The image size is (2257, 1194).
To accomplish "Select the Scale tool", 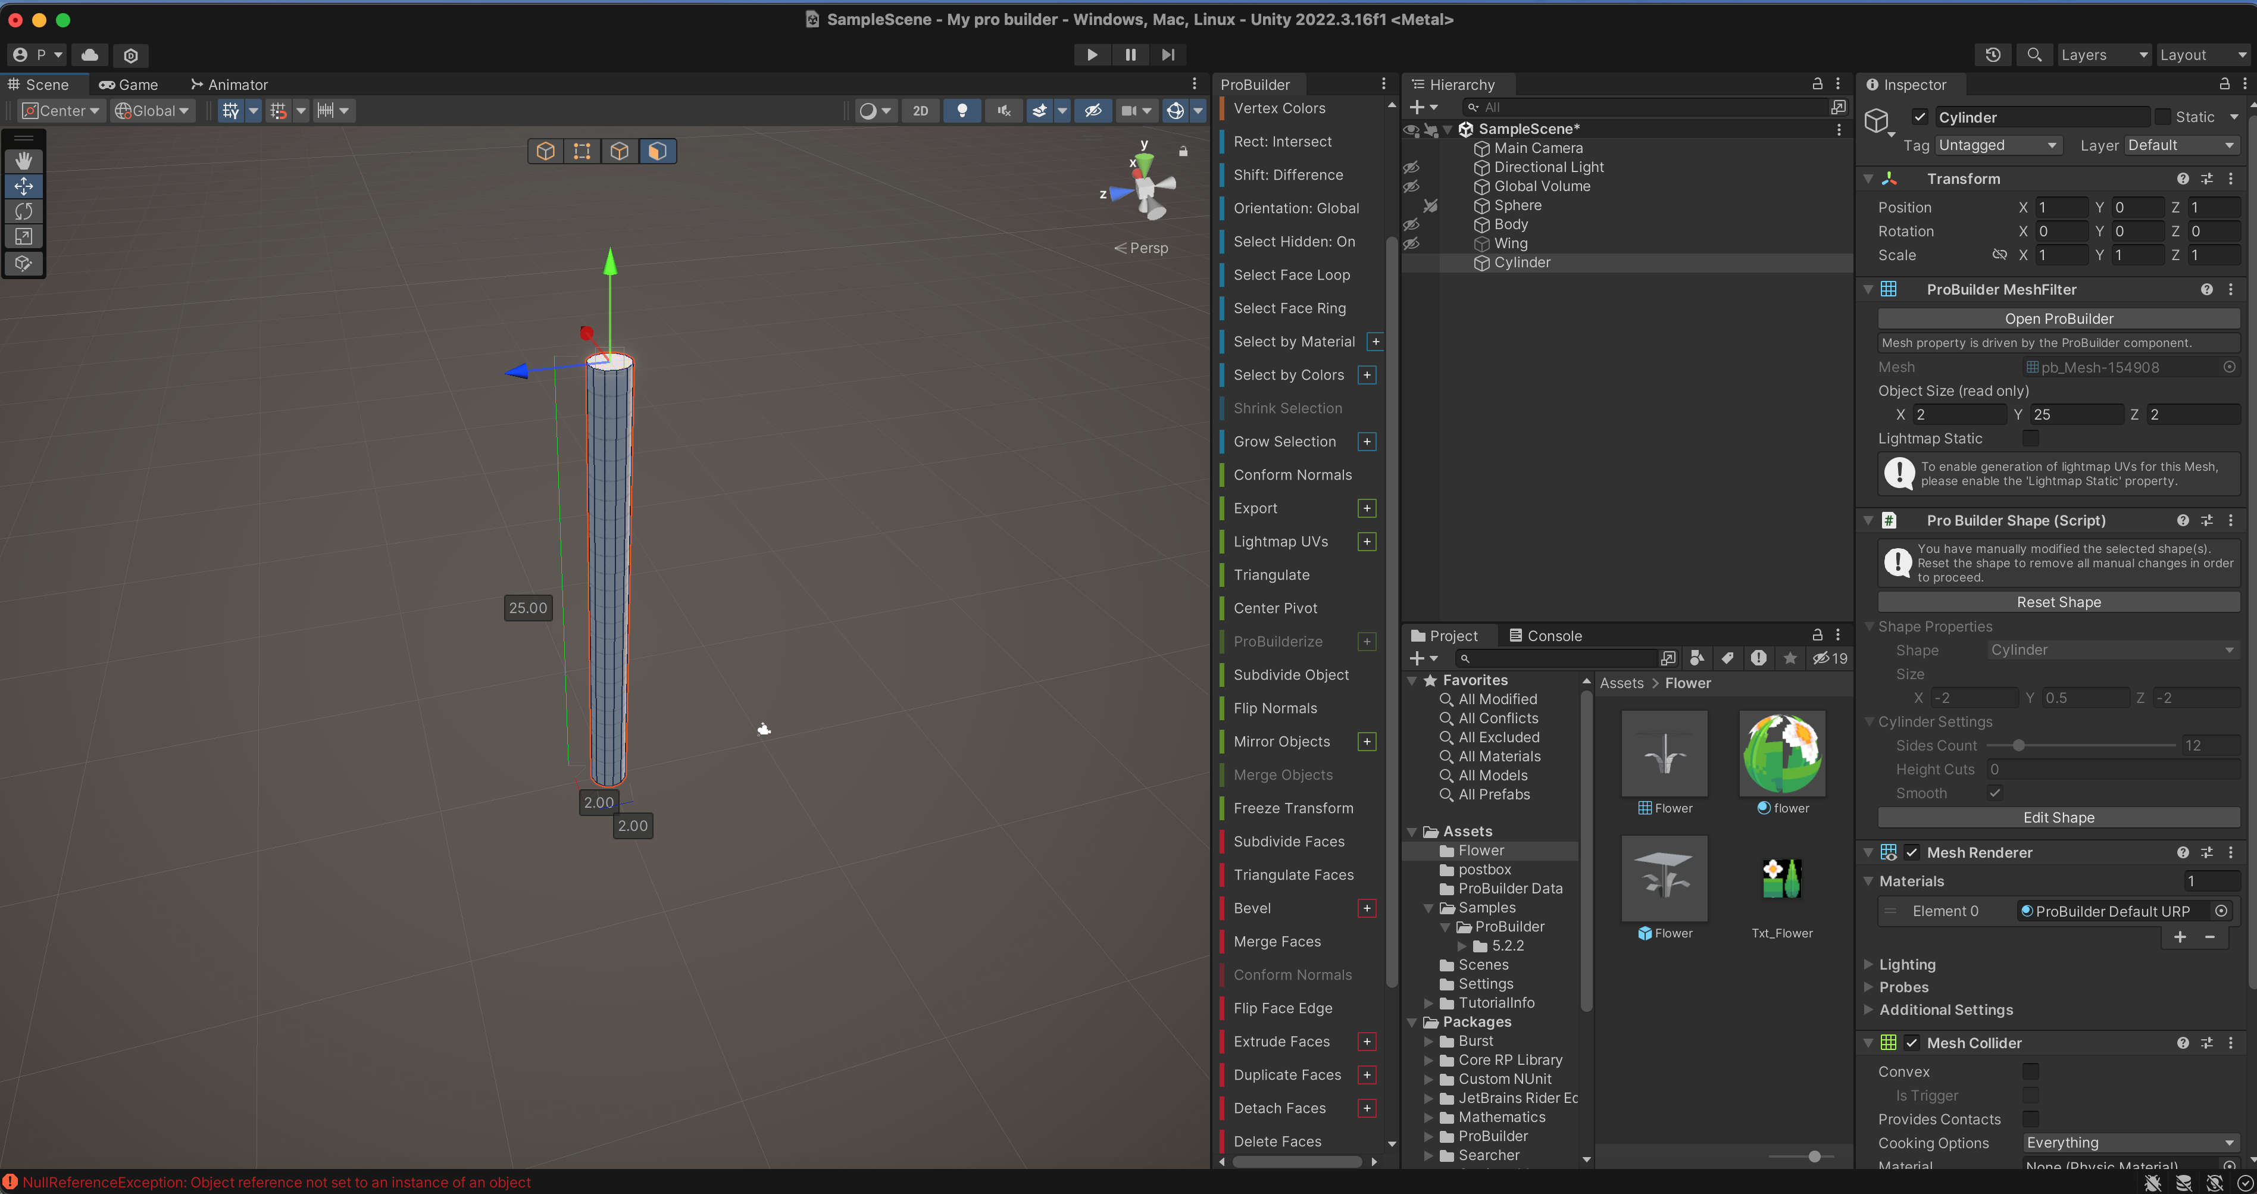I will tap(24, 236).
